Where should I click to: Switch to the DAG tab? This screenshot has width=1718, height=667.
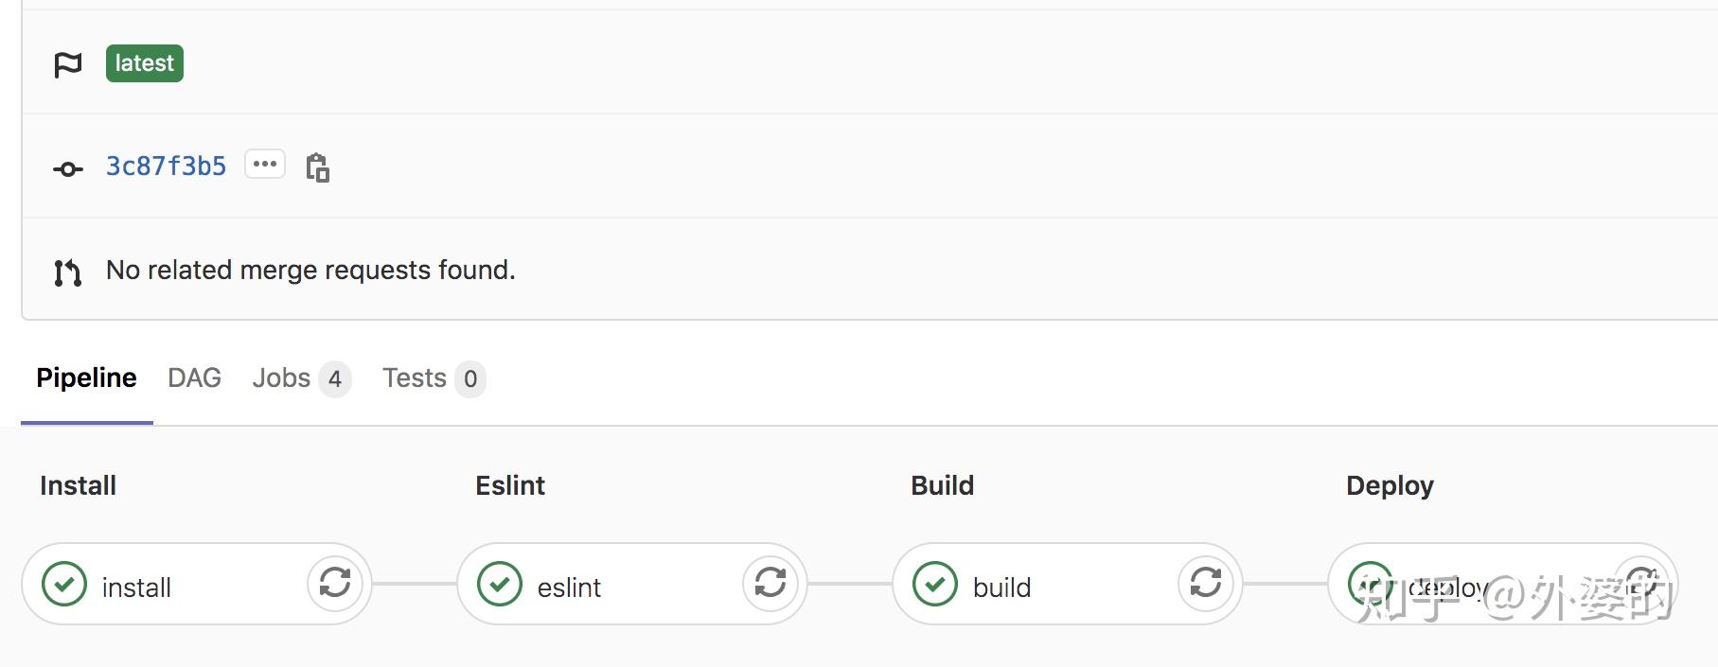(193, 377)
